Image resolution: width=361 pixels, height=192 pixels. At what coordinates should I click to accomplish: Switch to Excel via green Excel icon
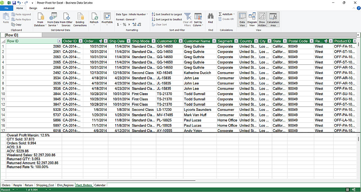click(x=9, y=3)
